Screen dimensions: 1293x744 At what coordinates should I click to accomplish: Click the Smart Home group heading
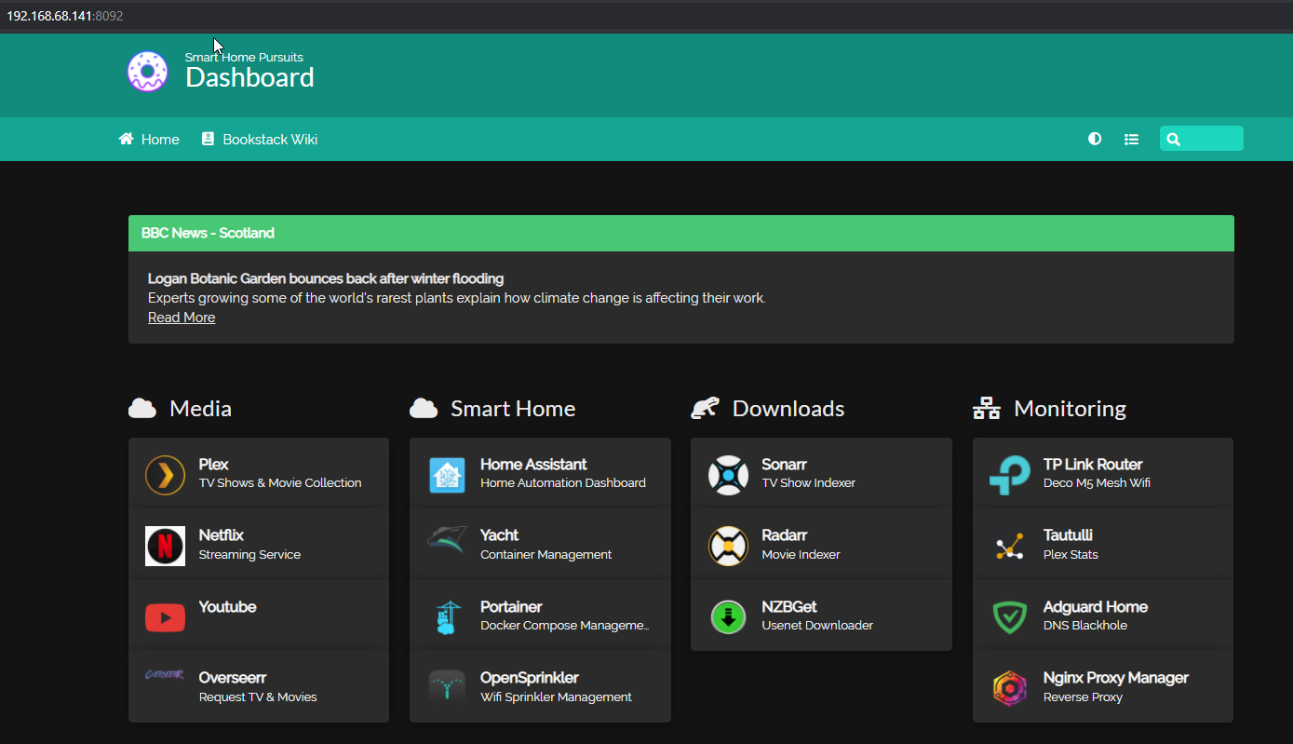[513, 408]
